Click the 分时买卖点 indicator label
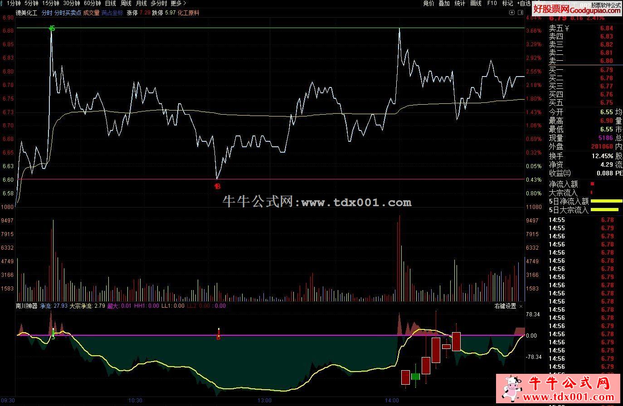623x406 pixels. 68,13
